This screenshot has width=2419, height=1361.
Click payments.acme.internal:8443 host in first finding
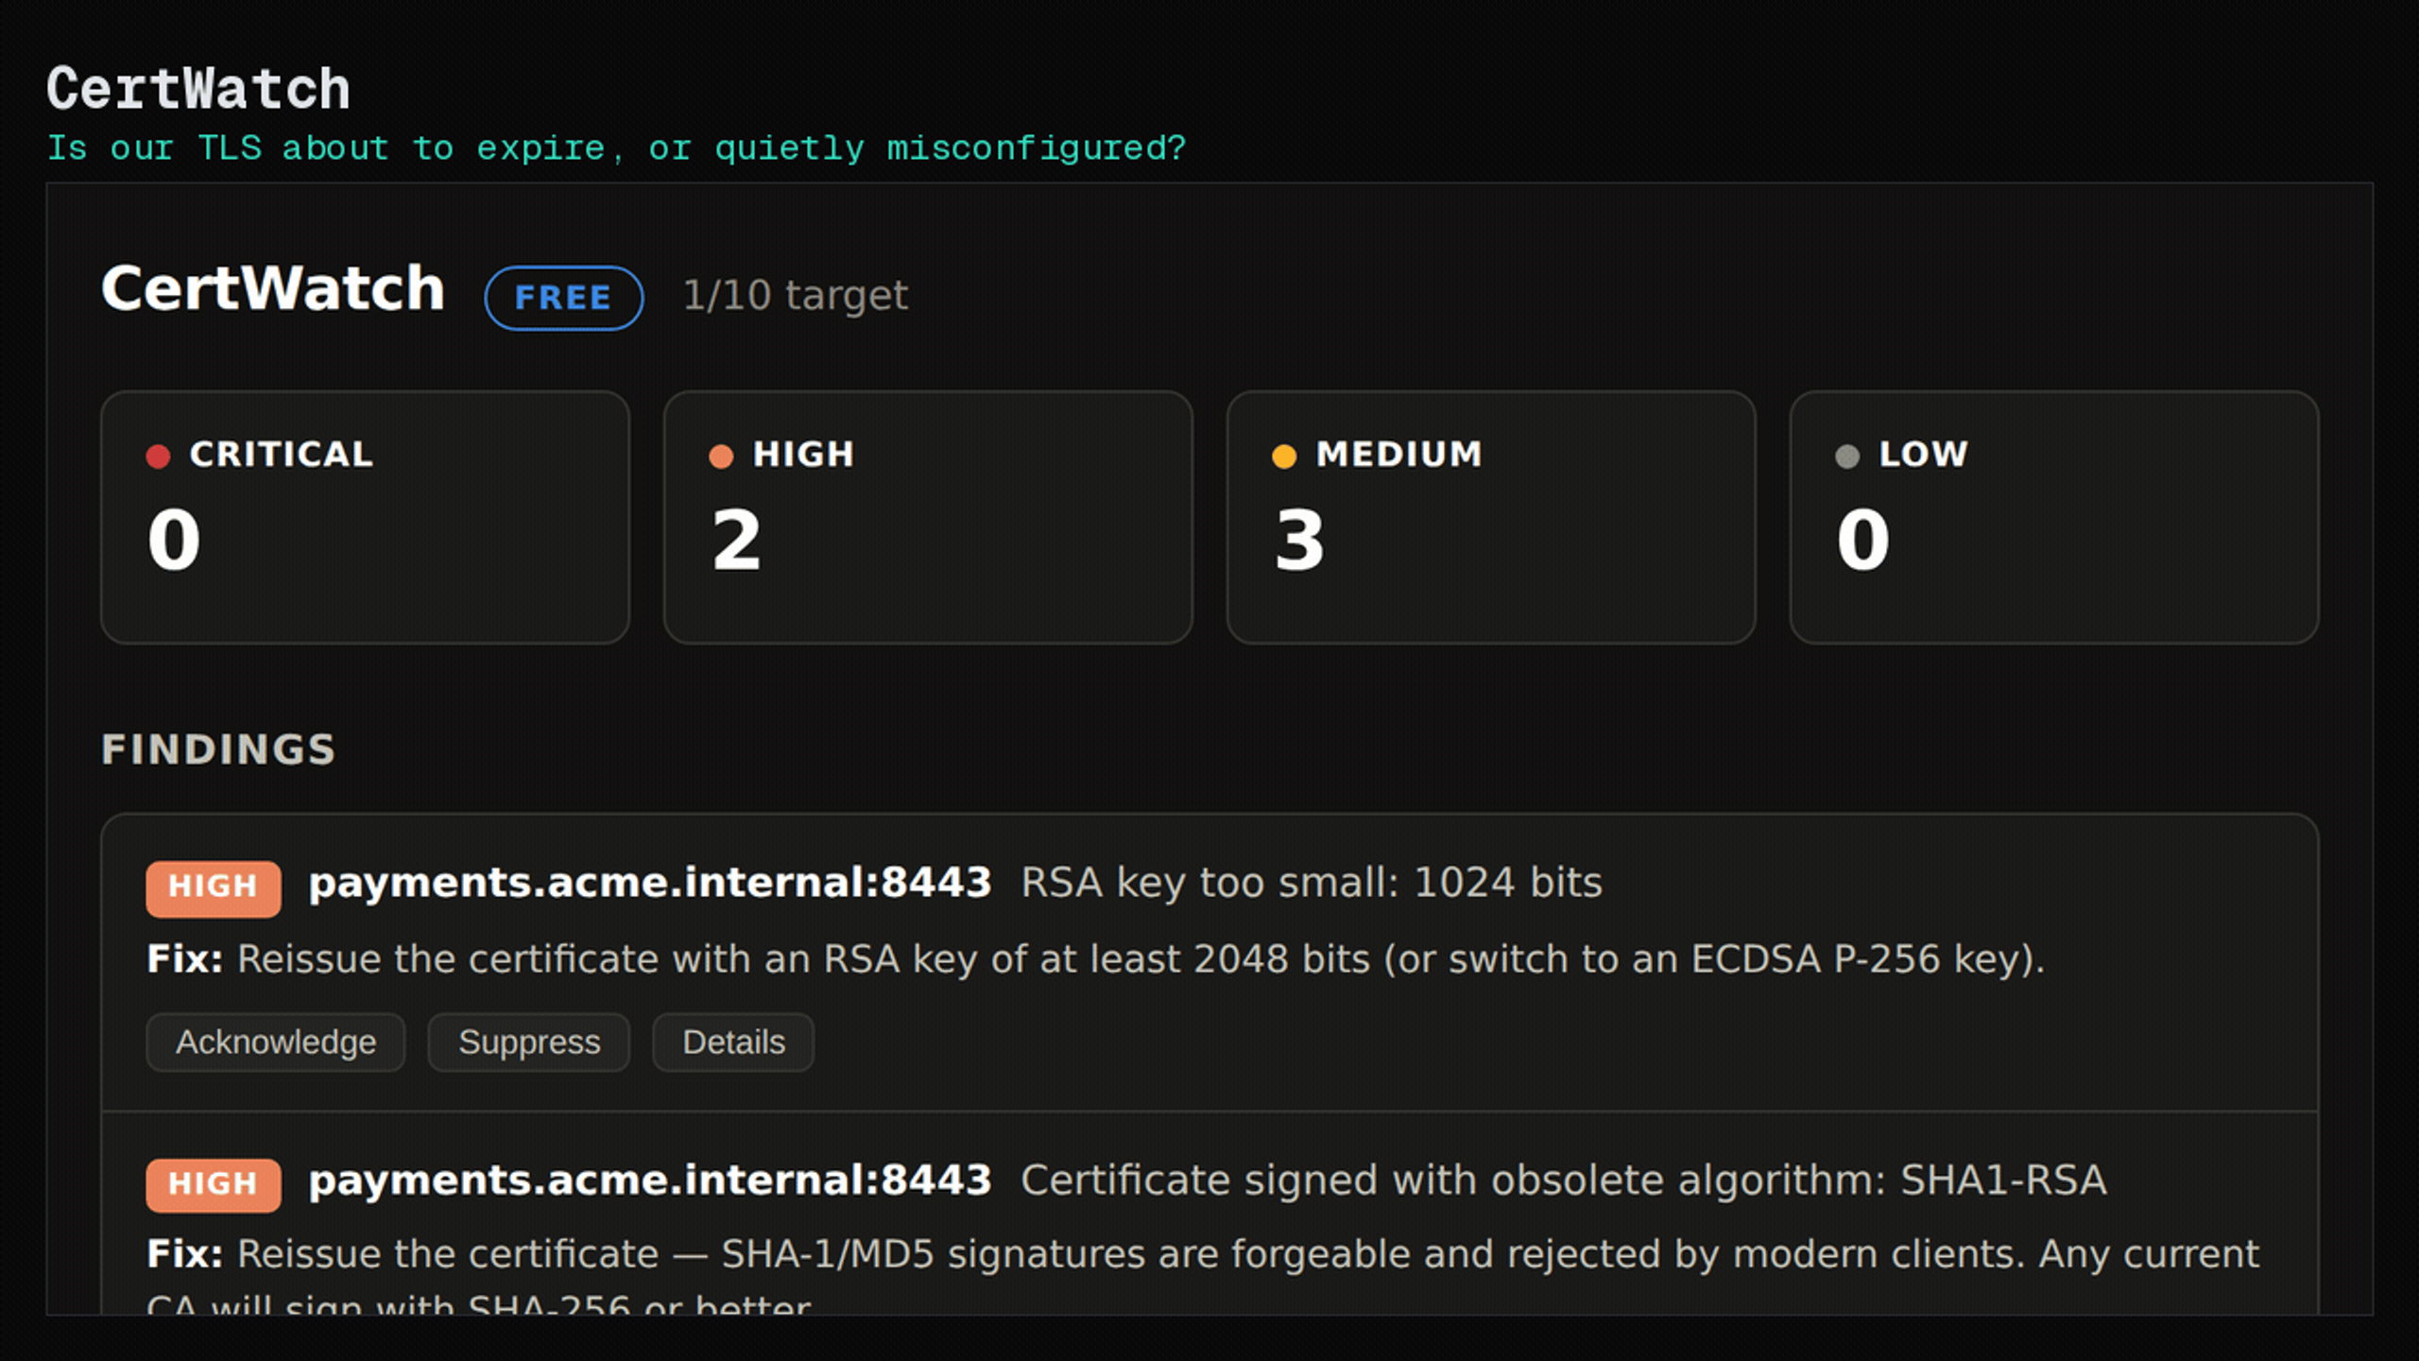coord(650,884)
